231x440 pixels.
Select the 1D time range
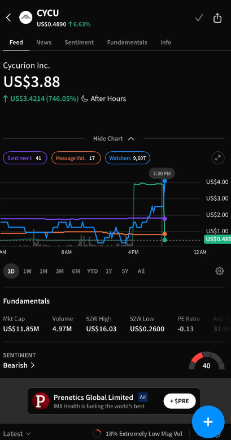11,271
